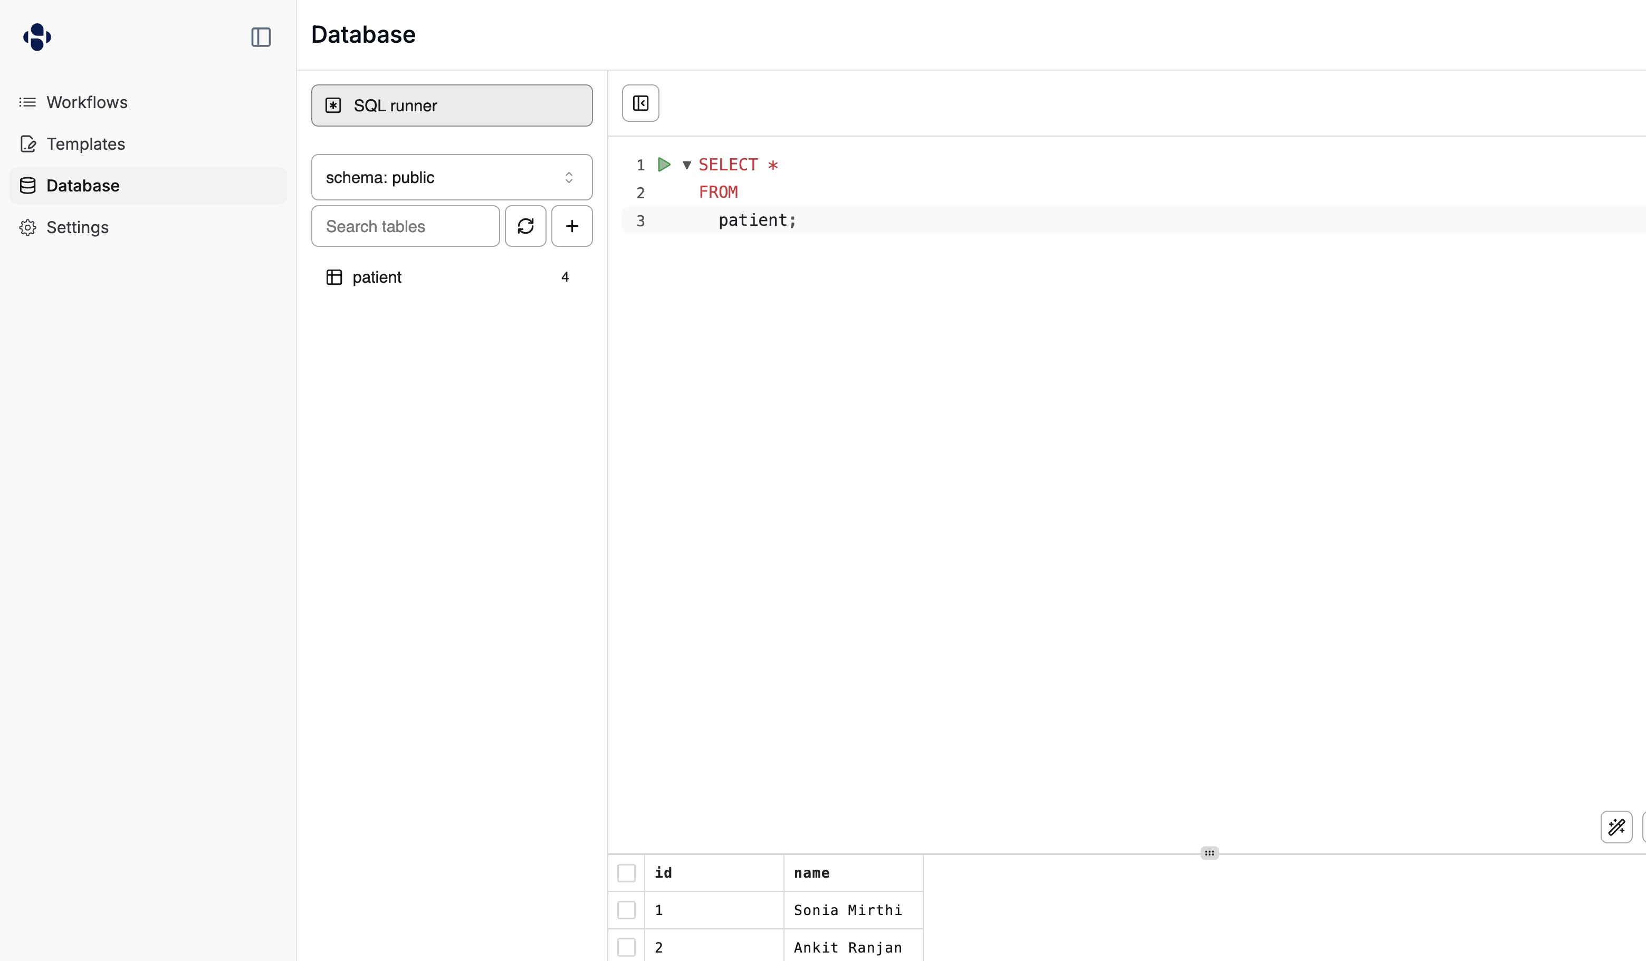Open the Settings page
This screenshot has height=961, width=1646.
[x=77, y=228]
